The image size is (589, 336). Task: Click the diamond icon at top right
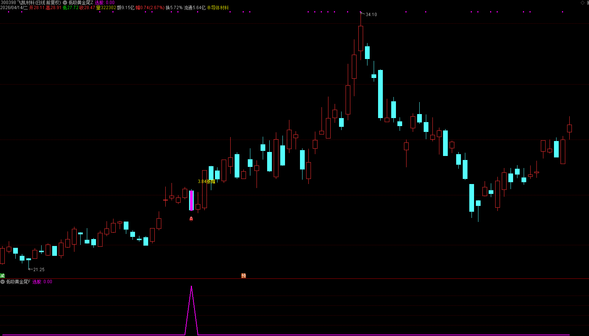tap(582, 3)
